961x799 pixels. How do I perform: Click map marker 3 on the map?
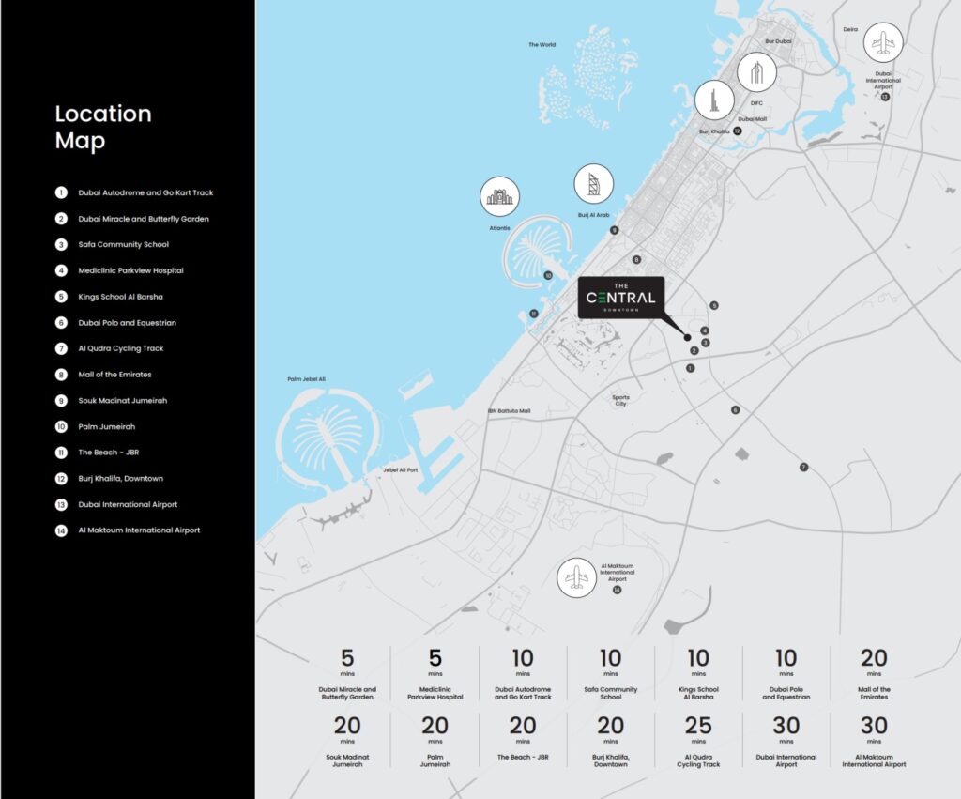706,343
